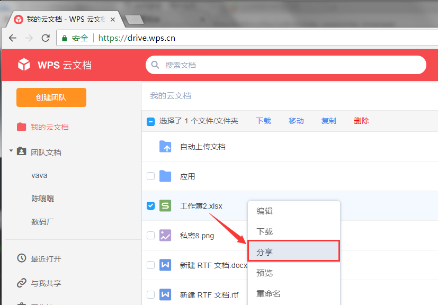Screen dimensions: 438x305
Task: Choose 重命名 from the context menu
Action: tap(294, 293)
